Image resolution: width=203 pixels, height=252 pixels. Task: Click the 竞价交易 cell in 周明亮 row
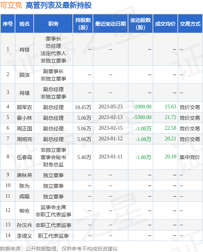190,139
